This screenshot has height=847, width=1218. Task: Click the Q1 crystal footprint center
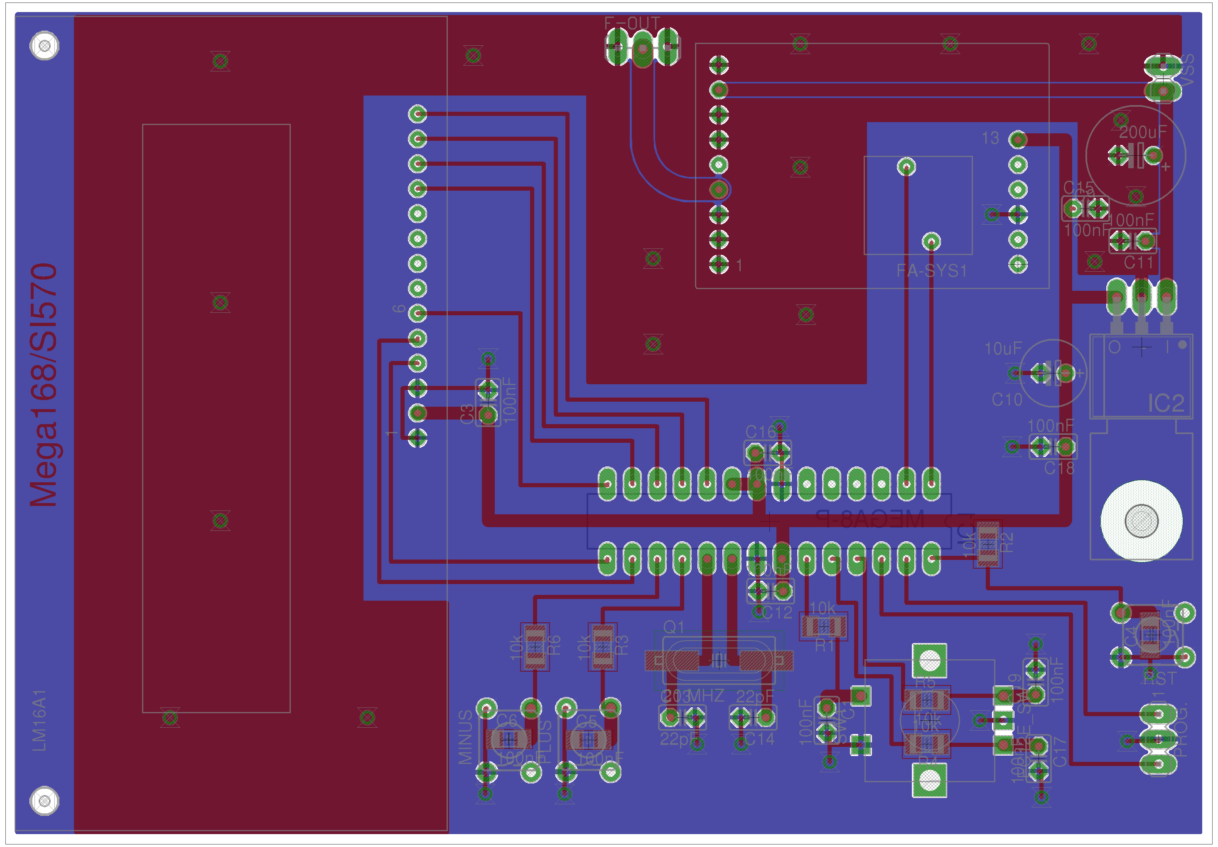pos(719,660)
